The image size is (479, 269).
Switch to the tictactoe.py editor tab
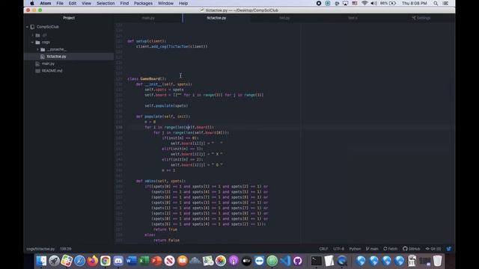pyautogui.click(x=216, y=18)
